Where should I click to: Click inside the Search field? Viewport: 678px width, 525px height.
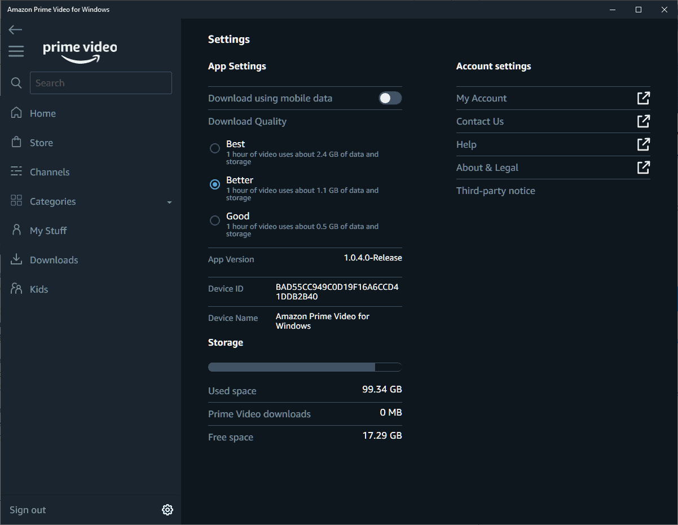[x=100, y=82]
